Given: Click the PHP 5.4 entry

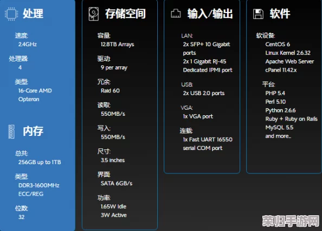Looking at the screenshot, I should tap(275, 93).
